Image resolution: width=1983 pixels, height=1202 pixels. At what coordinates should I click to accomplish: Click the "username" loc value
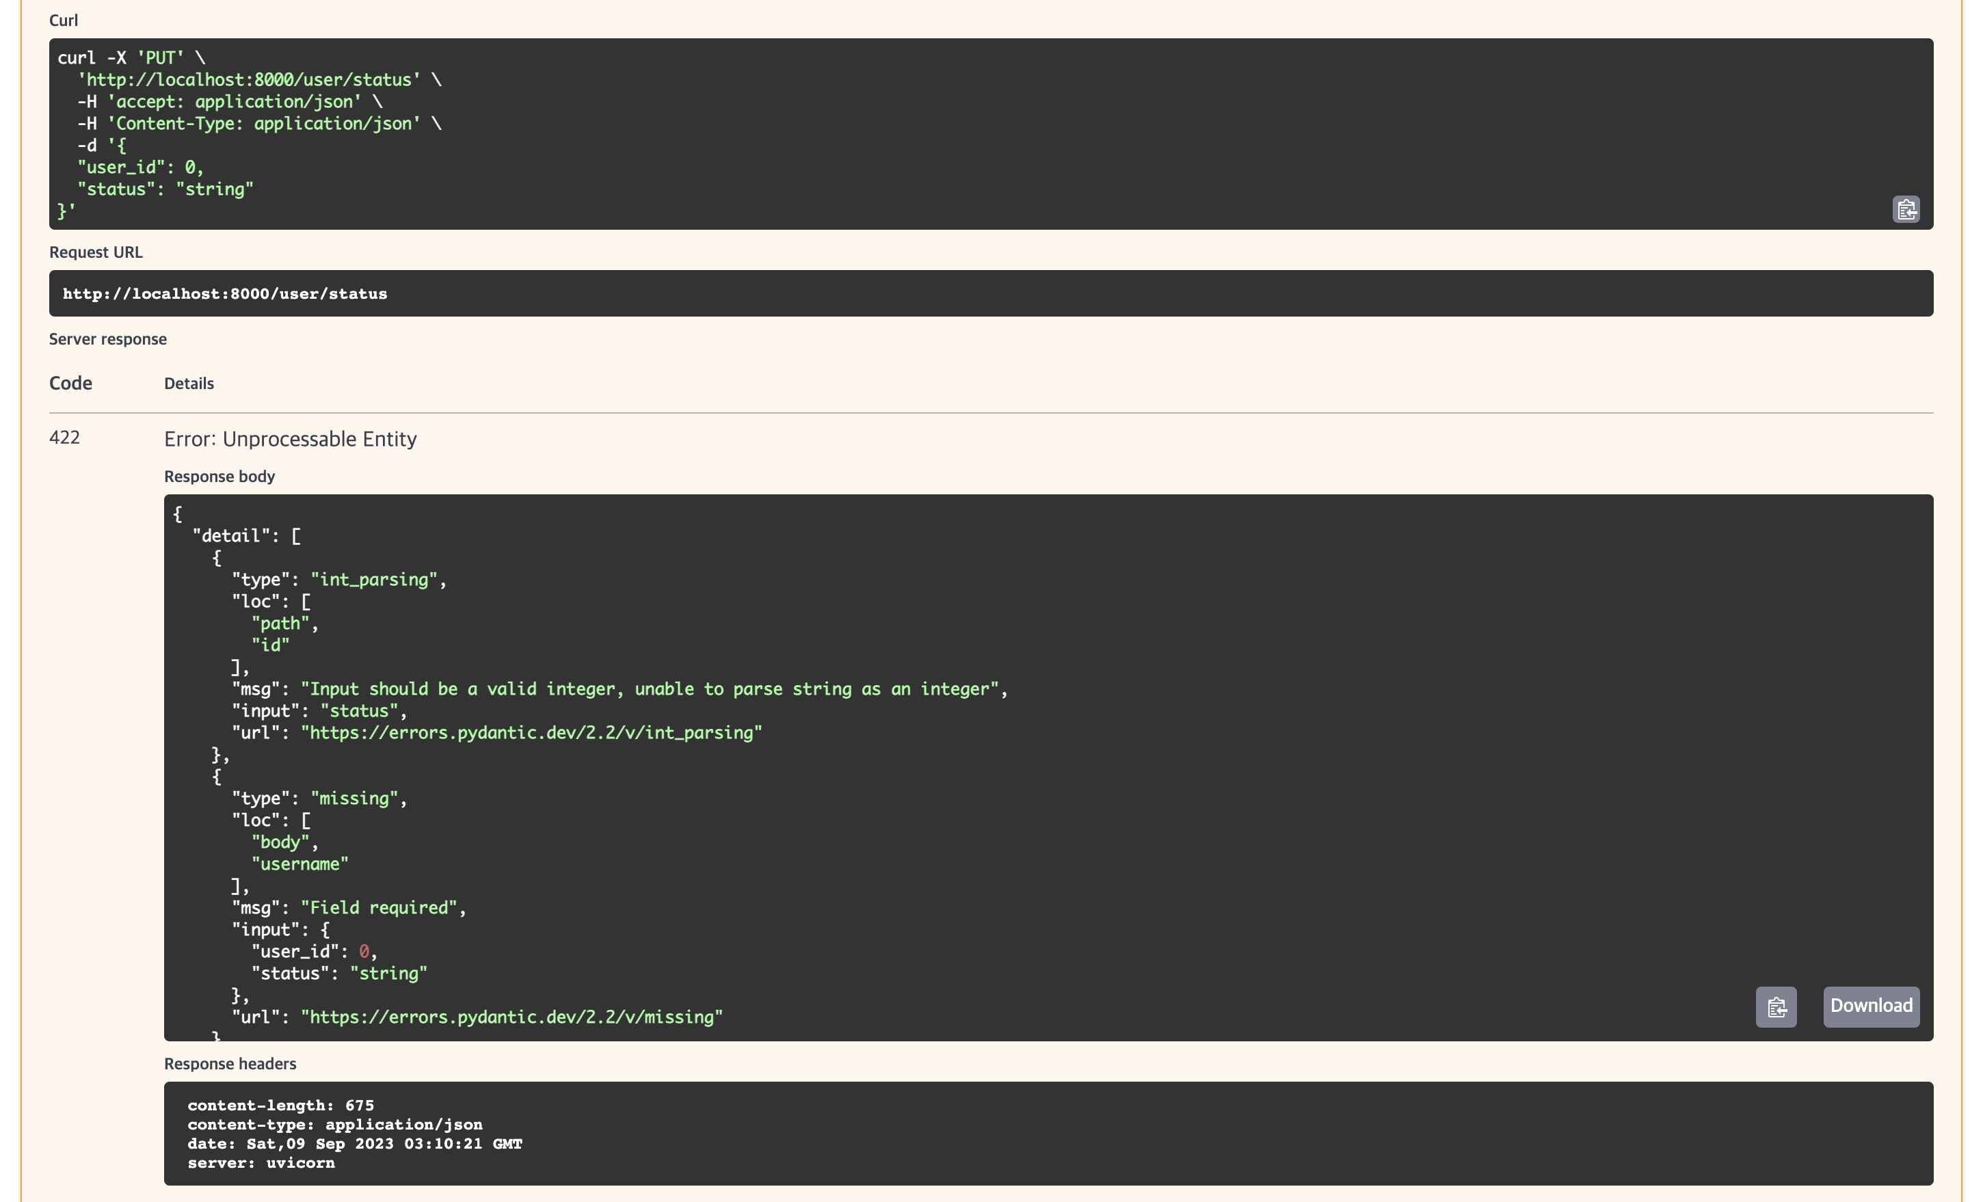coord(300,864)
